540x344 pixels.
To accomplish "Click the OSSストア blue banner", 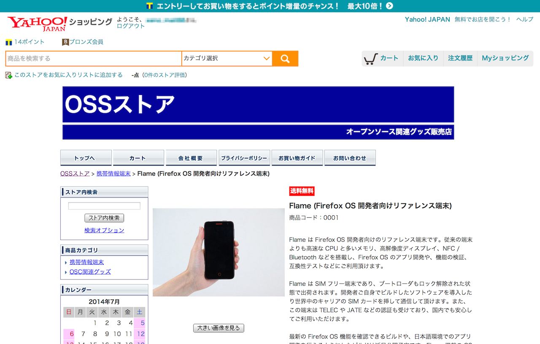I will click(258, 105).
